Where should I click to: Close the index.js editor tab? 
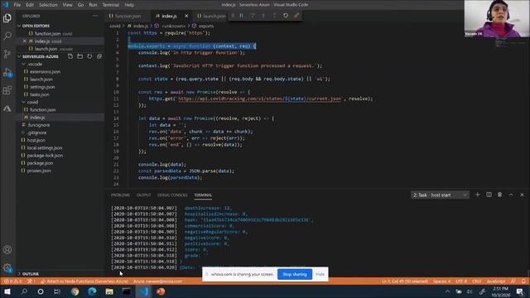tap(186, 16)
